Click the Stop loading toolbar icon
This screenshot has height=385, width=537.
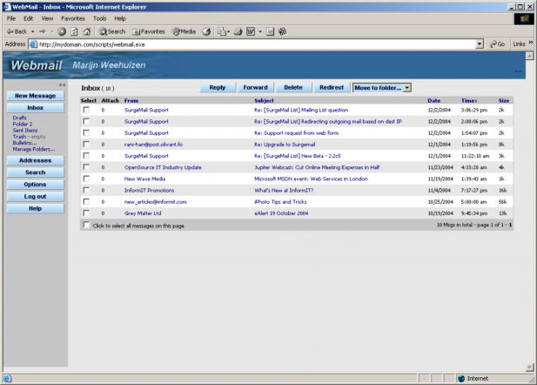click(x=63, y=31)
